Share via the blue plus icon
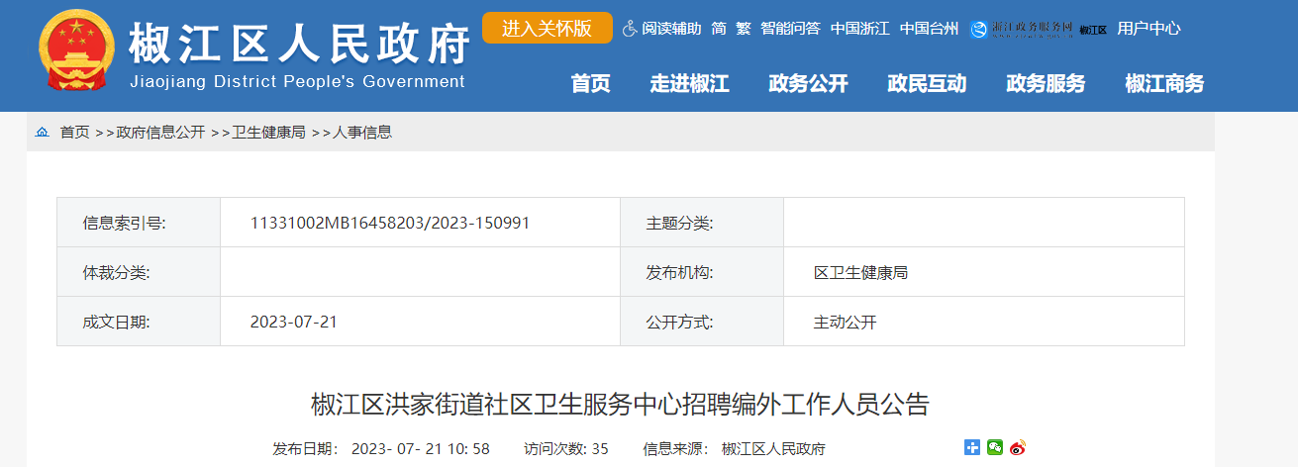Screen dimensions: 1298x467 tap(972, 447)
